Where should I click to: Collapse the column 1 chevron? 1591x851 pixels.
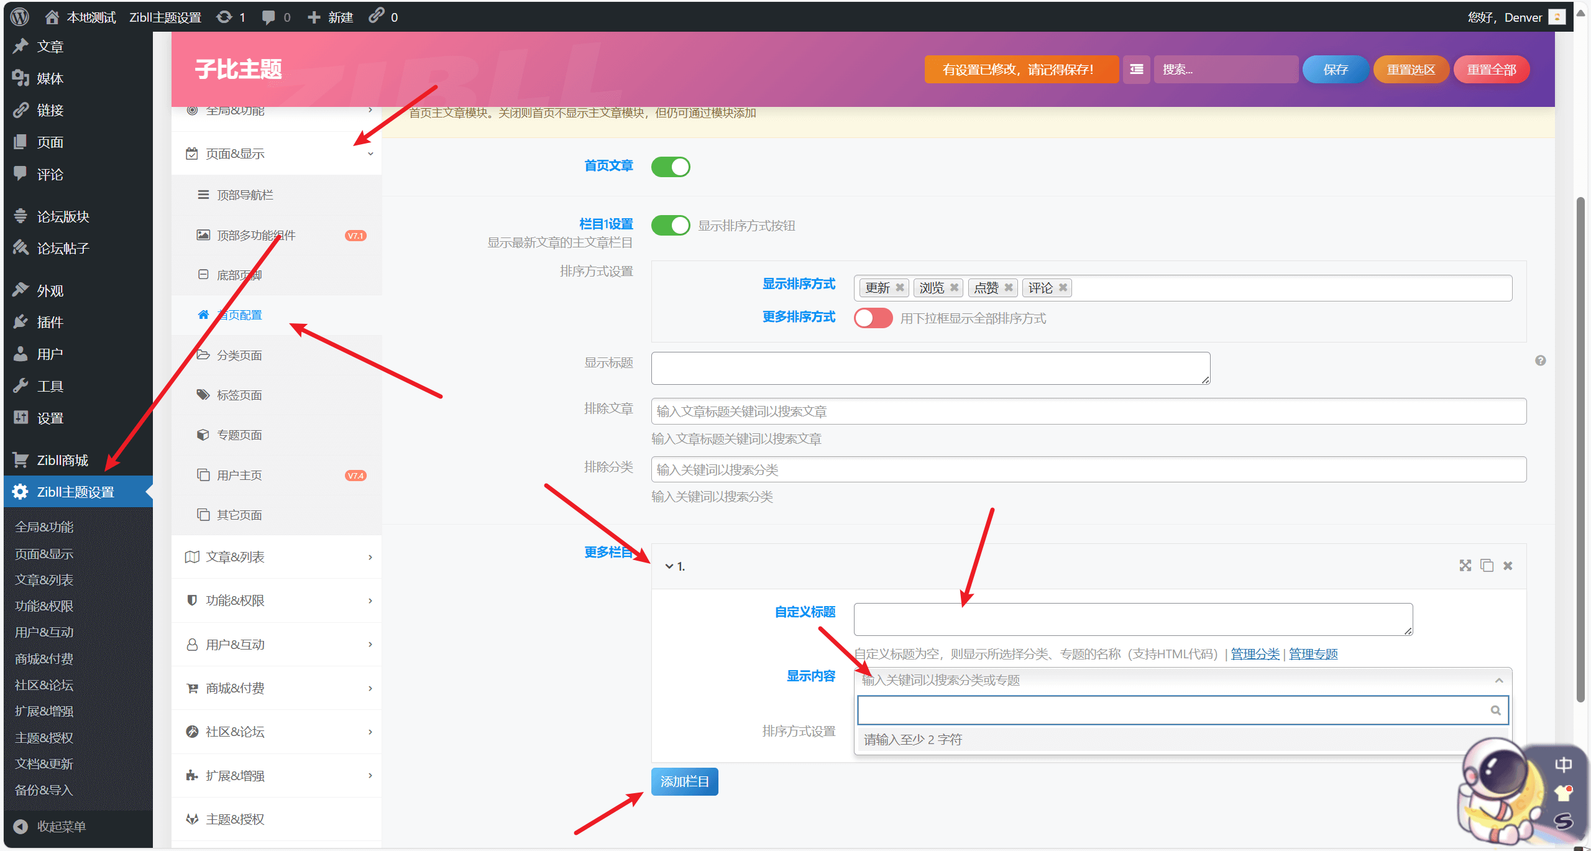point(669,566)
